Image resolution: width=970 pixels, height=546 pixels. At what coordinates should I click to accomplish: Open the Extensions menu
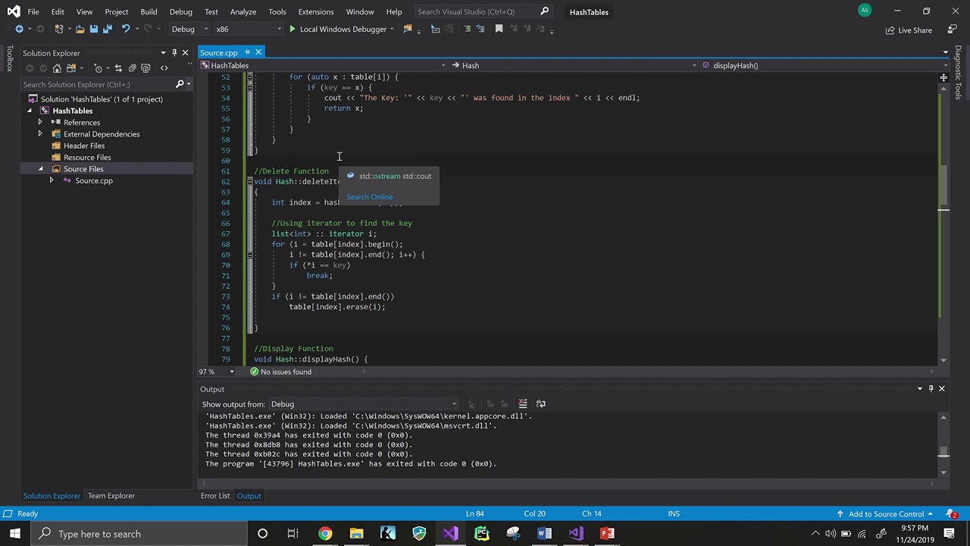coord(316,11)
